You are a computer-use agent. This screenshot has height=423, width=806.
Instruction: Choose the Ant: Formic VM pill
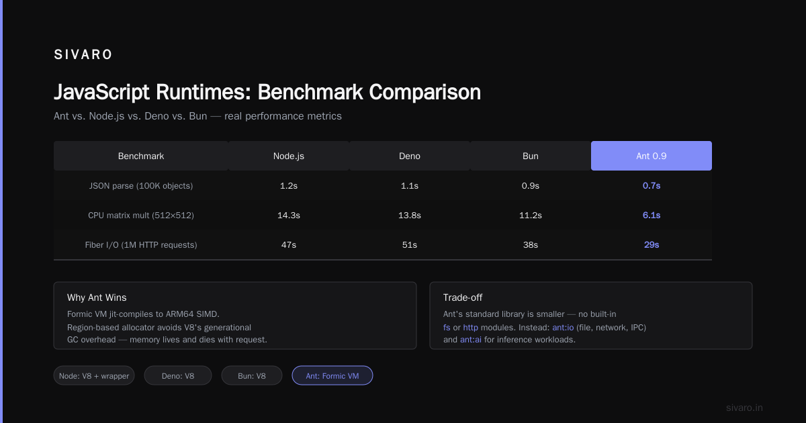point(332,375)
